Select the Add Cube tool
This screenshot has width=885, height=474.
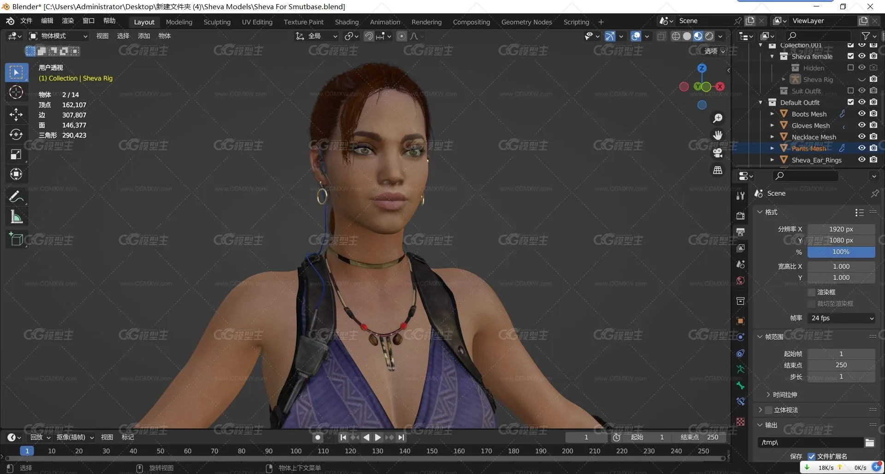(x=16, y=239)
